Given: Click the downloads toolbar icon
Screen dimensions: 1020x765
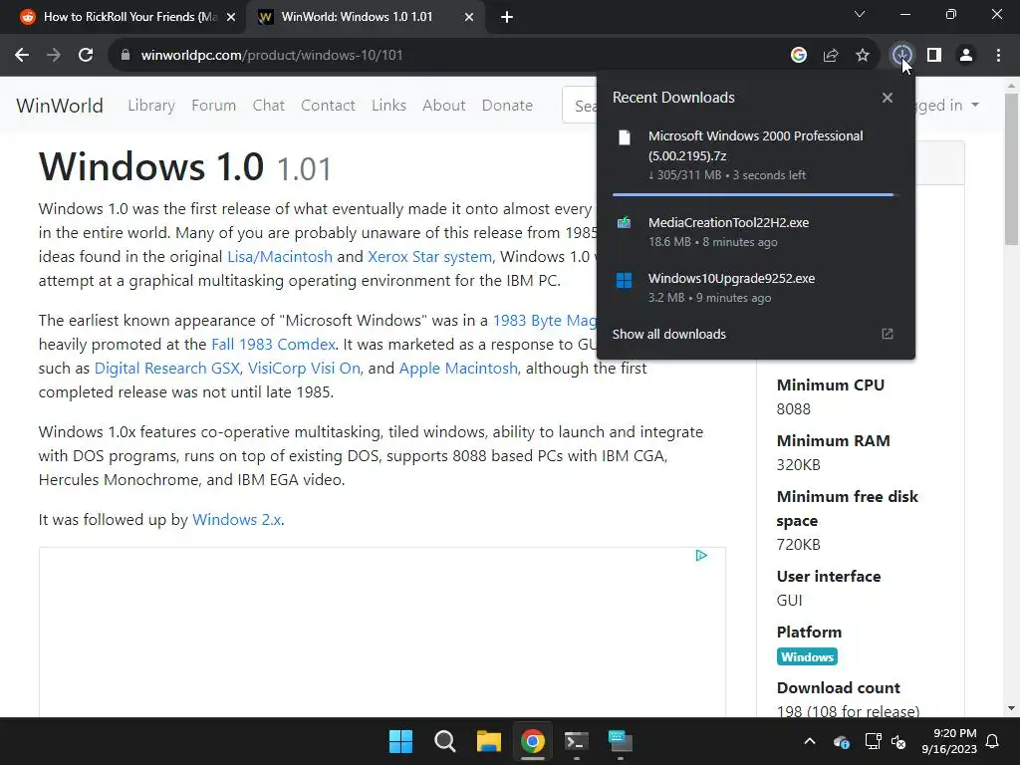Looking at the screenshot, I should (901, 56).
